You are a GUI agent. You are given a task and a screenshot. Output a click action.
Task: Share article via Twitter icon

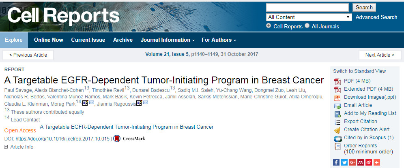(x=344, y=162)
